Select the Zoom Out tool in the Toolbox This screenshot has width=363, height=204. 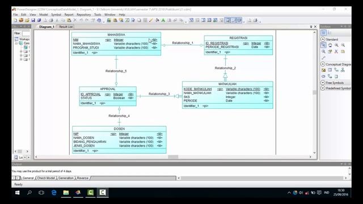(343, 45)
